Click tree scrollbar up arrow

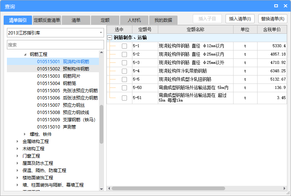[x=101, y=52]
